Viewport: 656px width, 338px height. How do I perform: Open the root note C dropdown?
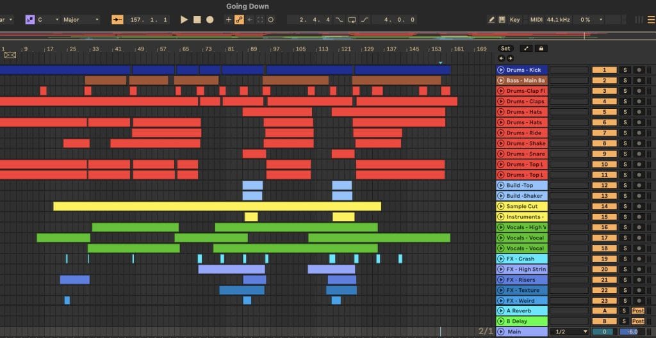[48, 20]
